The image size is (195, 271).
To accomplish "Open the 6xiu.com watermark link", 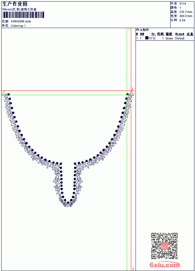I will point(164,265).
